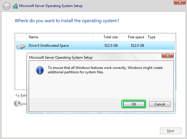The image size is (187, 139).
Task: Click the Setup title bar icon
Action: pos(15,6)
